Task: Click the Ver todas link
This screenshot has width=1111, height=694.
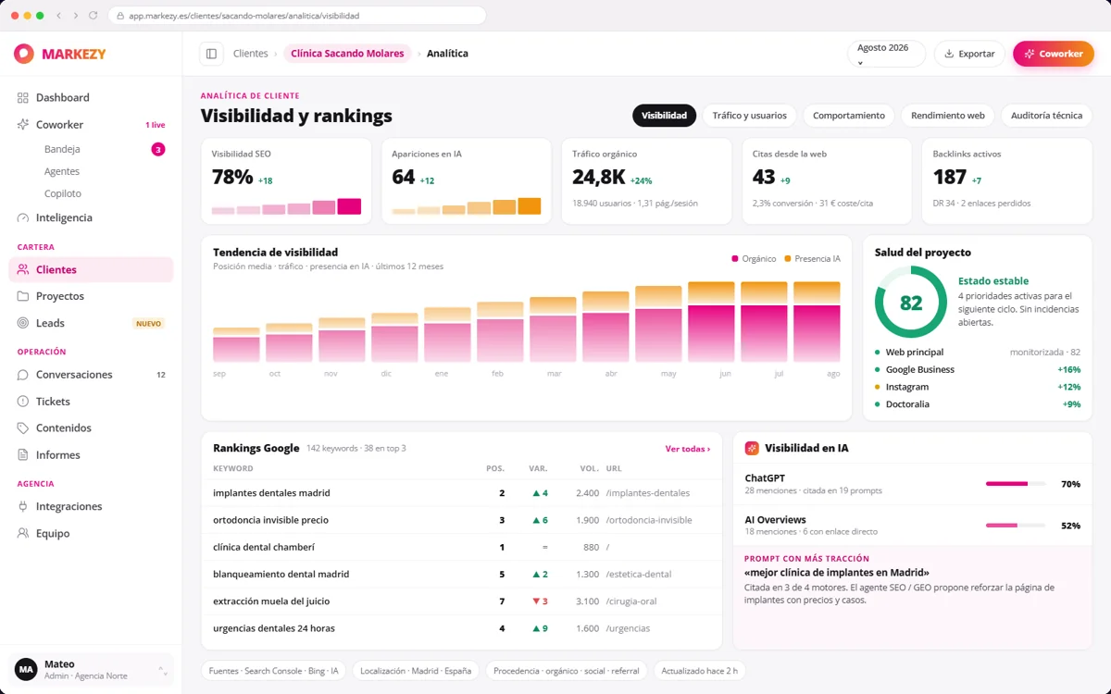Action: tap(688, 449)
